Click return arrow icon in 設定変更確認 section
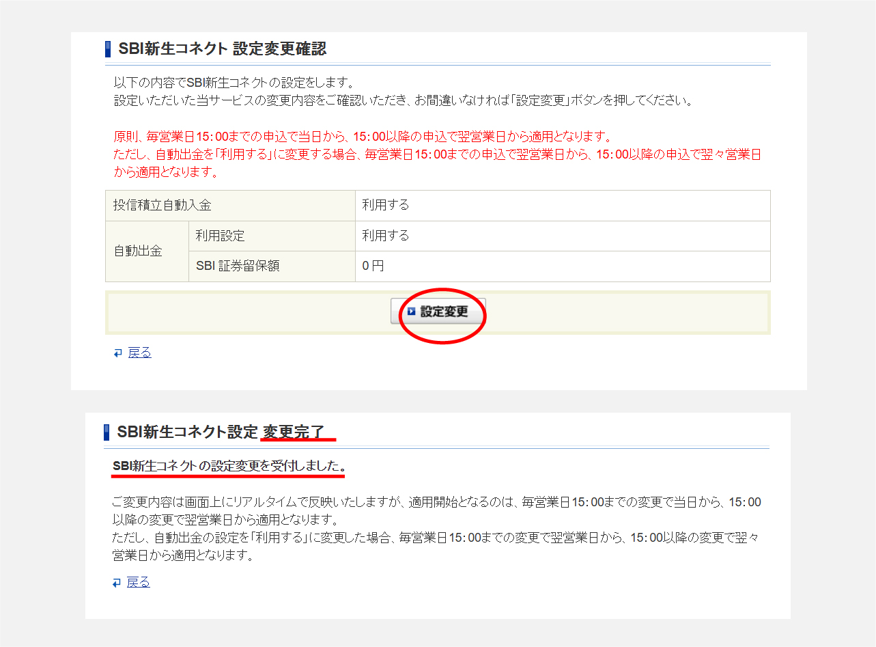 118,353
